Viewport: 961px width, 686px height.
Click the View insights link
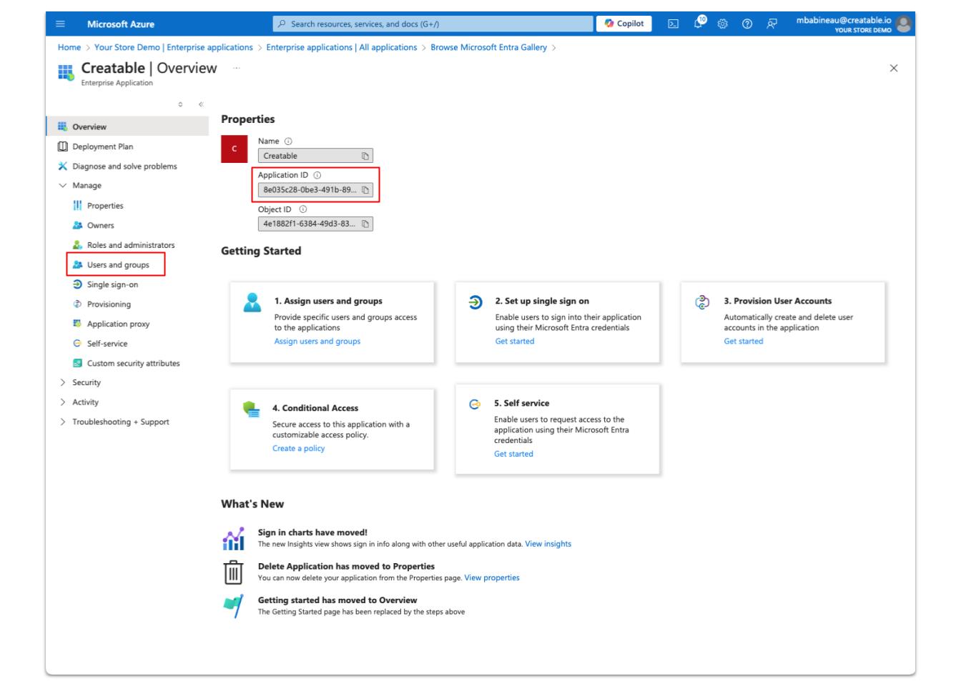(x=548, y=544)
